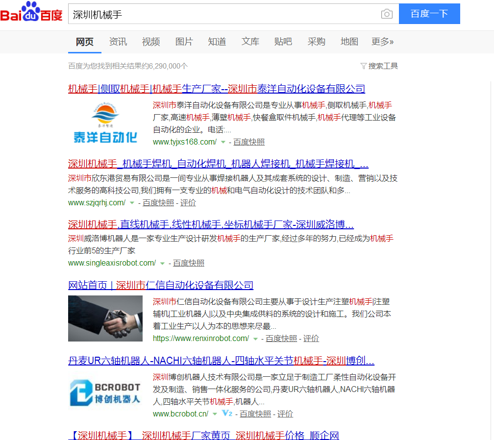Open the 深圳机械手_机械手焊机 result title
Image resolution: width=494 pixels, height=440 pixels.
[218, 164]
